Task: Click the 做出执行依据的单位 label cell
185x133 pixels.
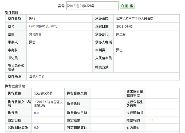Action: [x=135, y=93]
